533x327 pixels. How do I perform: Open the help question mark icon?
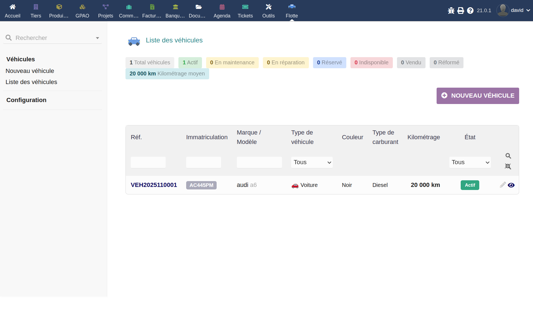pyautogui.click(x=470, y=11)
